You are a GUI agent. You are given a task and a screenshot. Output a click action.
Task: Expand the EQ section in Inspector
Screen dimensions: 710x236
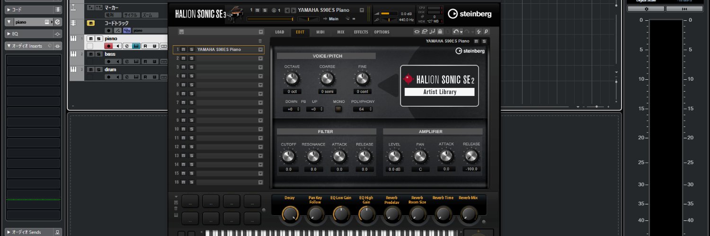[x=9, y=34]
